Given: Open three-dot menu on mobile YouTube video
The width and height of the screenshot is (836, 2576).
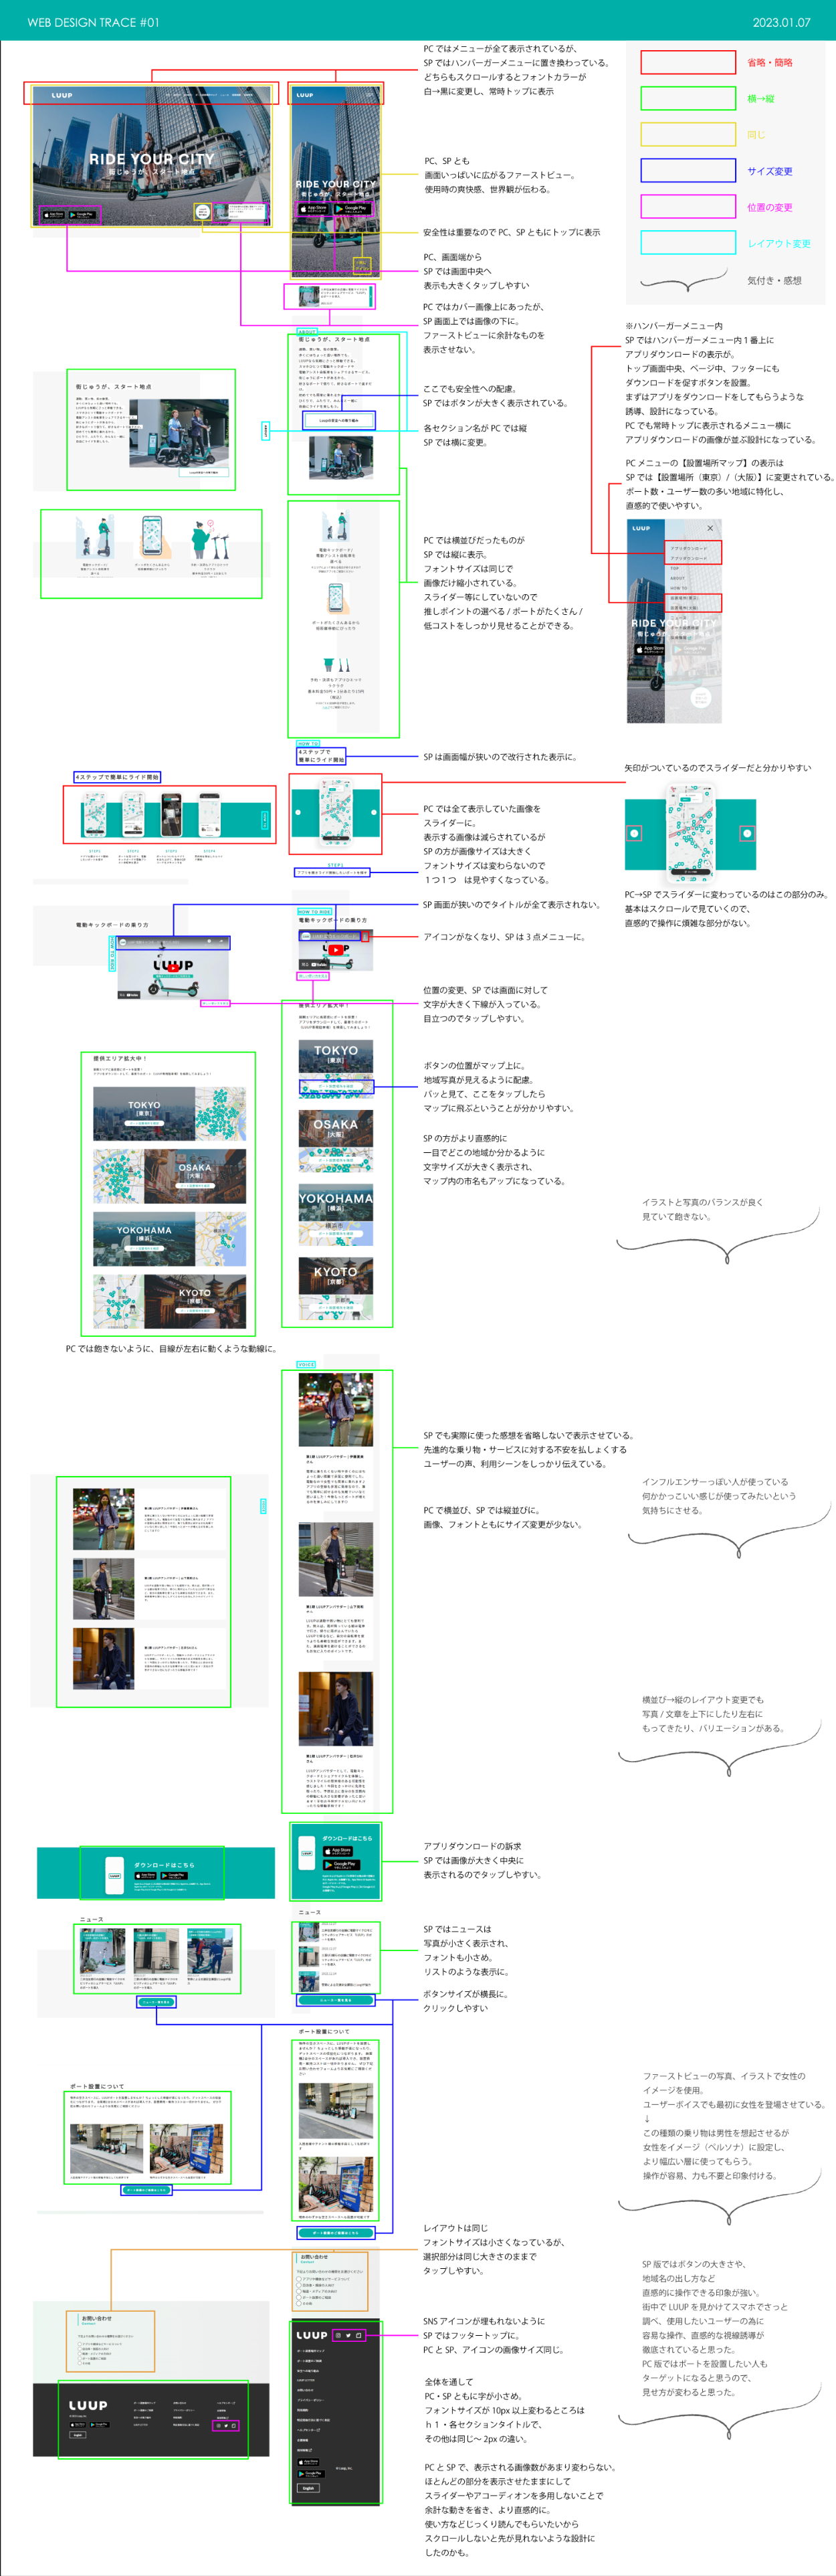Looking at the screenshot, I should point(365,937).
